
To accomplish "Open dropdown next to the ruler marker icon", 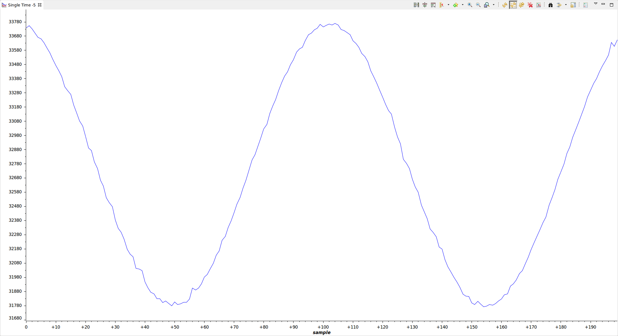I will (x=448, y=5).
